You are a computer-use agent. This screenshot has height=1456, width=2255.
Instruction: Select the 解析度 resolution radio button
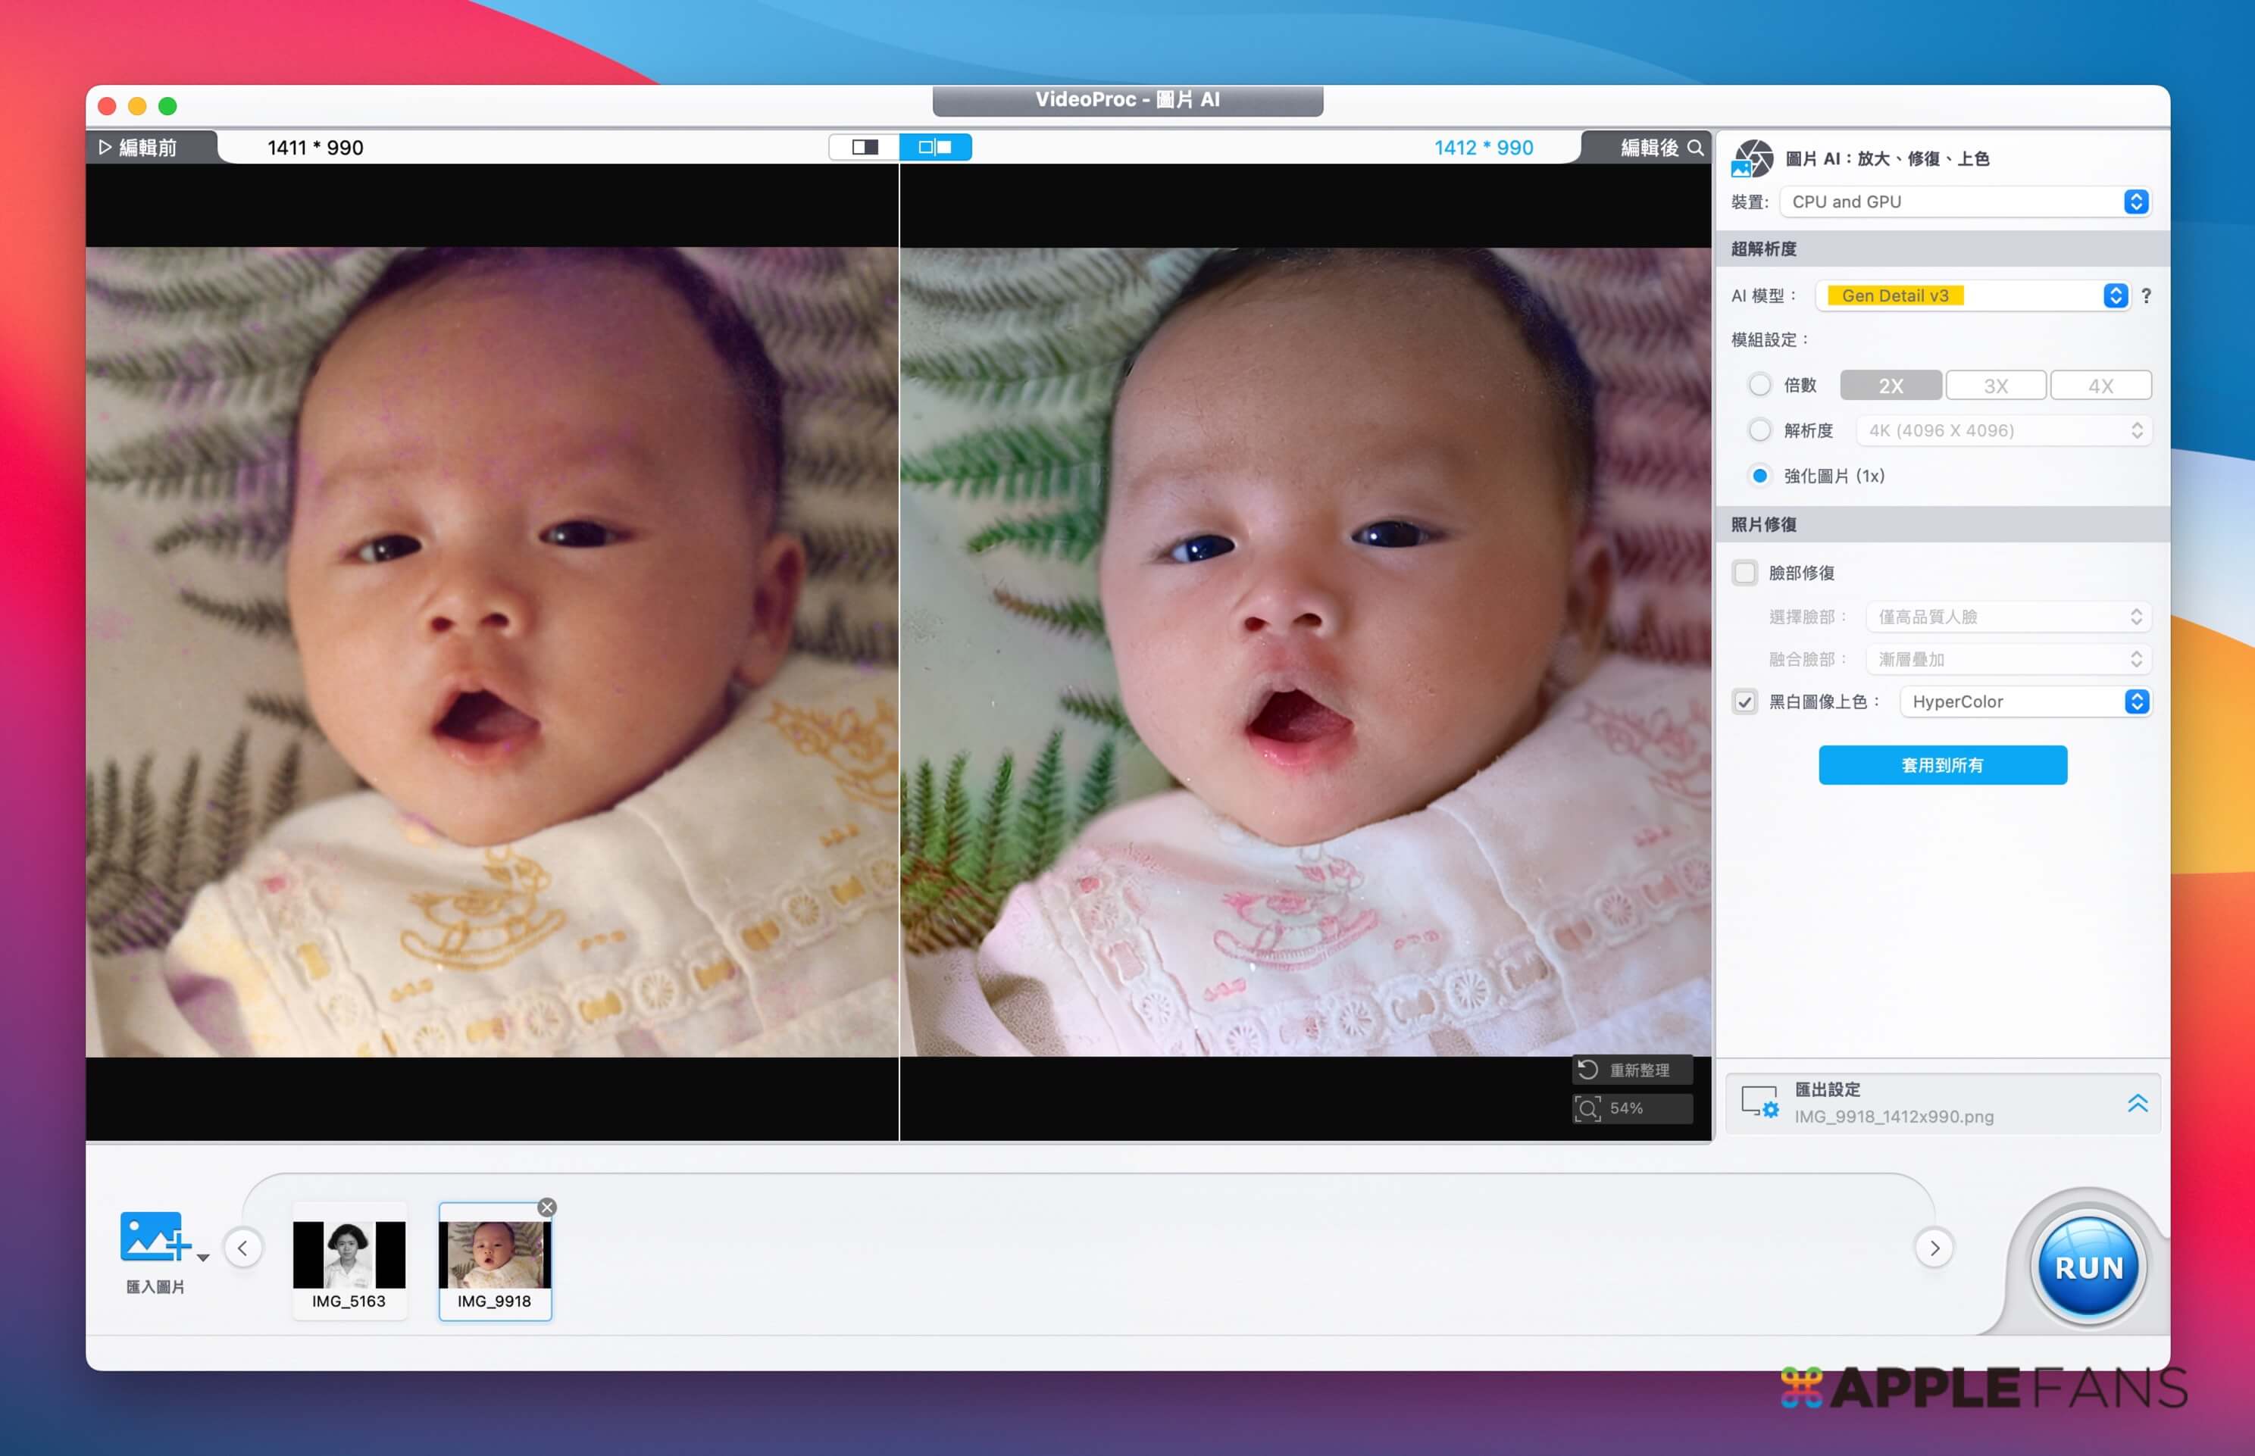click(1759, 430)
